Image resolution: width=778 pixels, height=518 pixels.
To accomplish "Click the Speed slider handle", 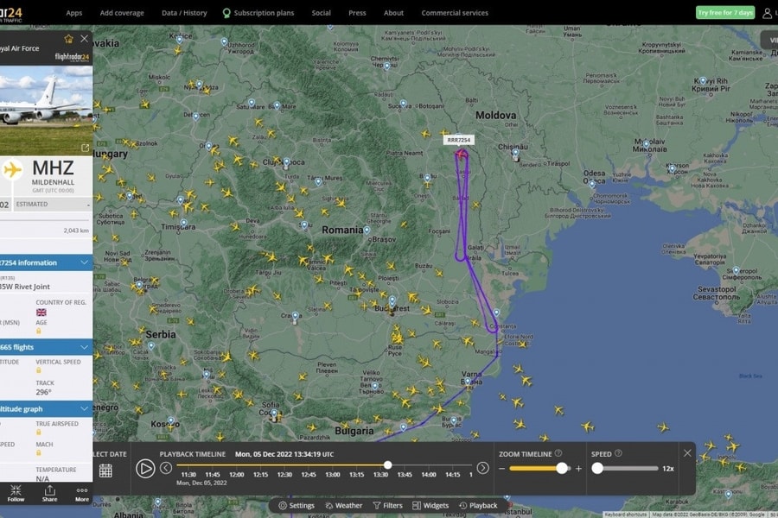I will [597, 468].
